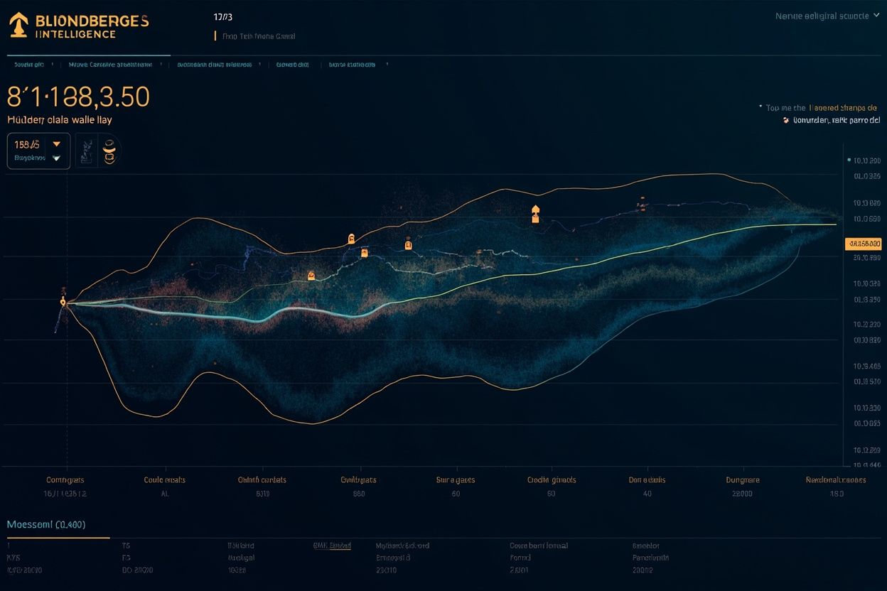The image size is (887, 591).
Task: Click the orange stacked rings icon
Action: click(109, 150)
